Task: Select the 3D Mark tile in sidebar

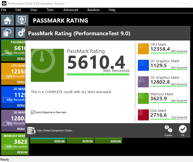Action: coord(13,118)
